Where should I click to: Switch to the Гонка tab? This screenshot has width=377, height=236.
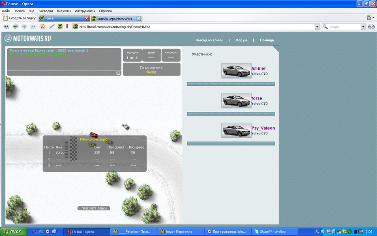(x=64, y=18)
